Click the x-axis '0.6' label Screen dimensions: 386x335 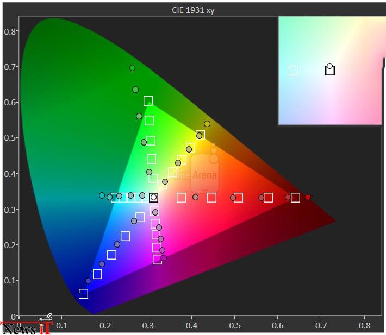click(x=278, y=325)
